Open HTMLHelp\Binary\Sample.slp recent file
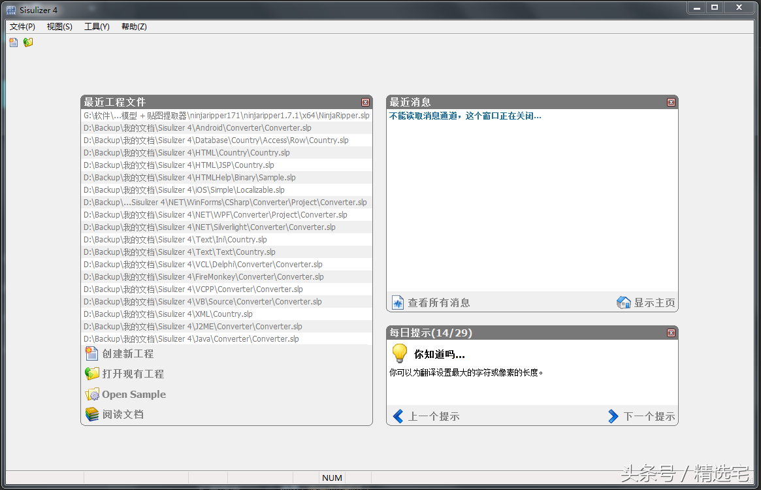The image size is (761, 490). (x=227, y=177)
